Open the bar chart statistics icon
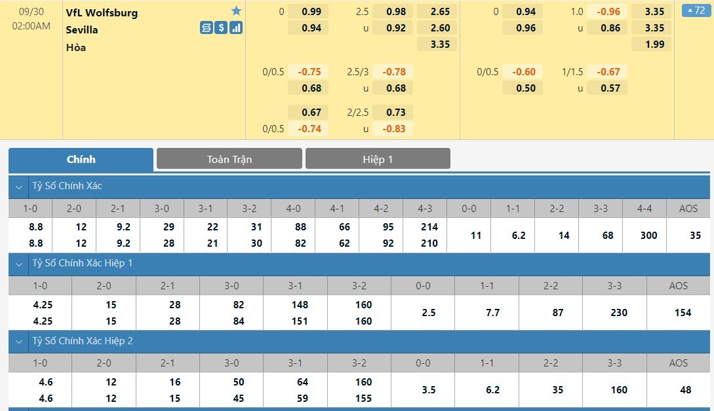This screenshot has width=714, height=411. 236,28
